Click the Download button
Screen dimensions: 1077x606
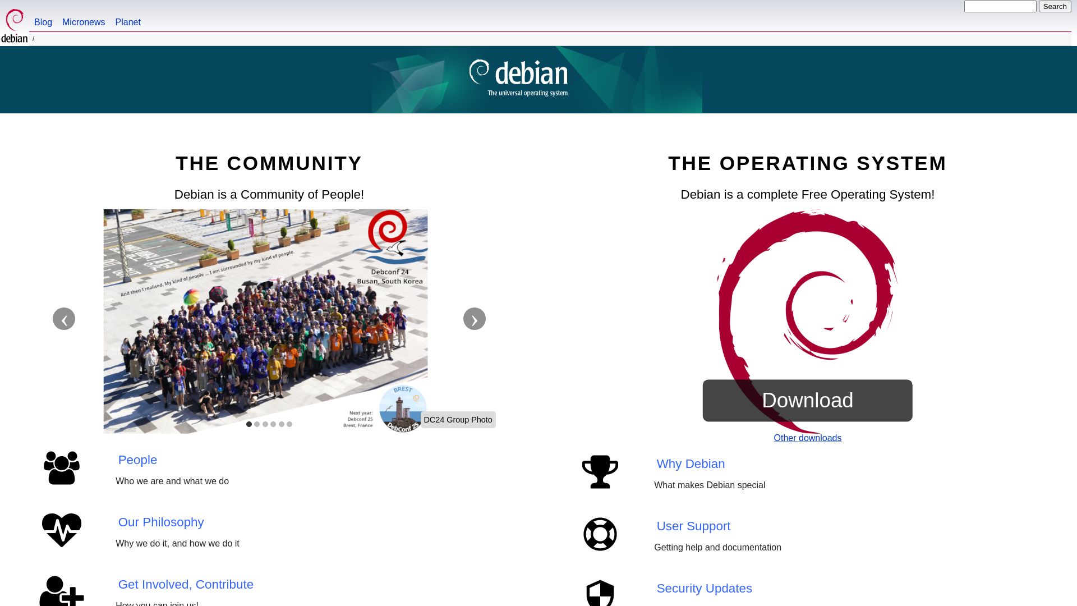(807, 400)
